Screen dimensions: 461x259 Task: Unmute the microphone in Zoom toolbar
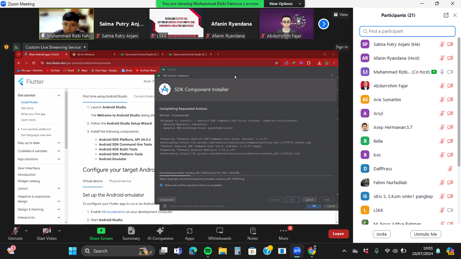15,234
